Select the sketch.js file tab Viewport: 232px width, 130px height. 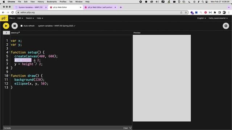click(x=15, y=33)
